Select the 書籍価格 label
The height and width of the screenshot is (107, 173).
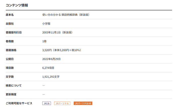(x=11, y=50)
